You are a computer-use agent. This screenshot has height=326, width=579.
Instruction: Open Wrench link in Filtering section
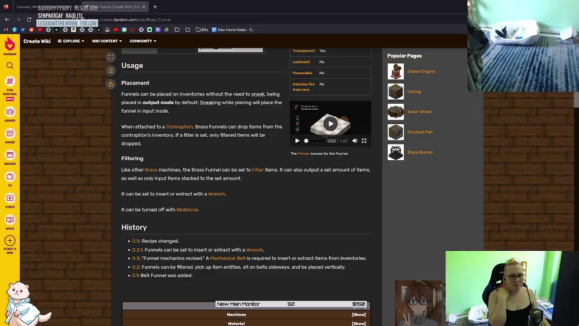pos(216,194)
